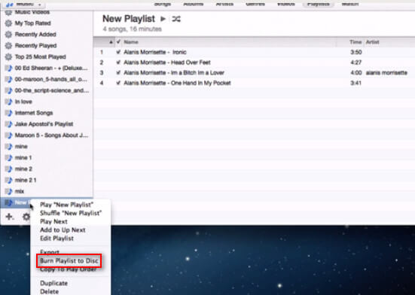Image resolution: width=415 pixels, height=295 pixels.
Task: Select Delete in the context menu
Action: (x=49, y=291)
